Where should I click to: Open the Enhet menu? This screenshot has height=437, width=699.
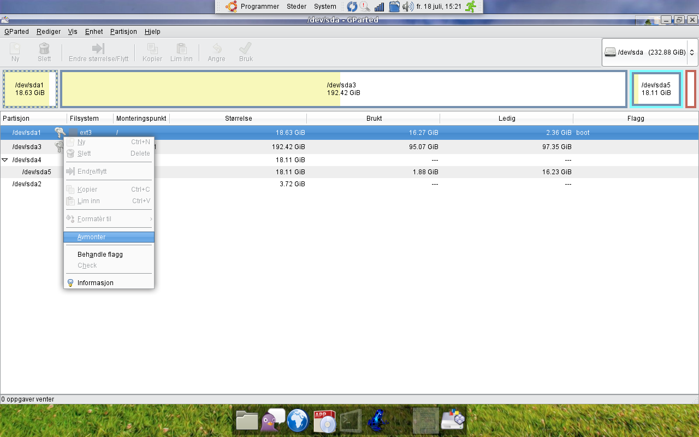coord(94,32)
